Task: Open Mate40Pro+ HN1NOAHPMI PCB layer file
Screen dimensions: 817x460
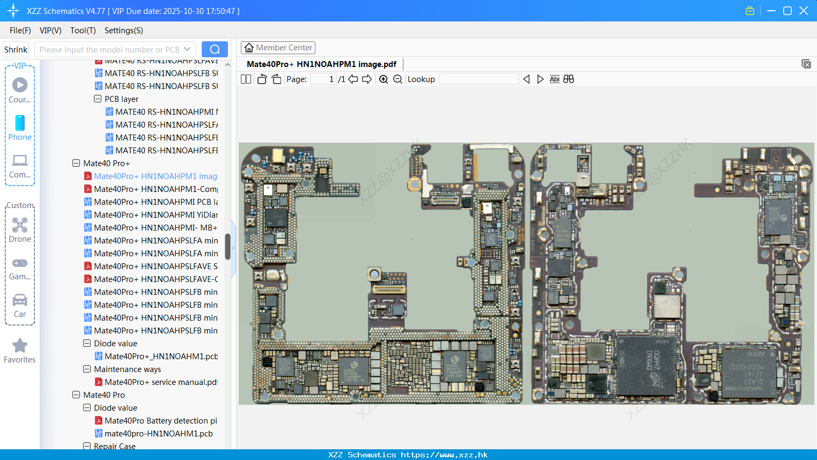Action: (151, 202)
